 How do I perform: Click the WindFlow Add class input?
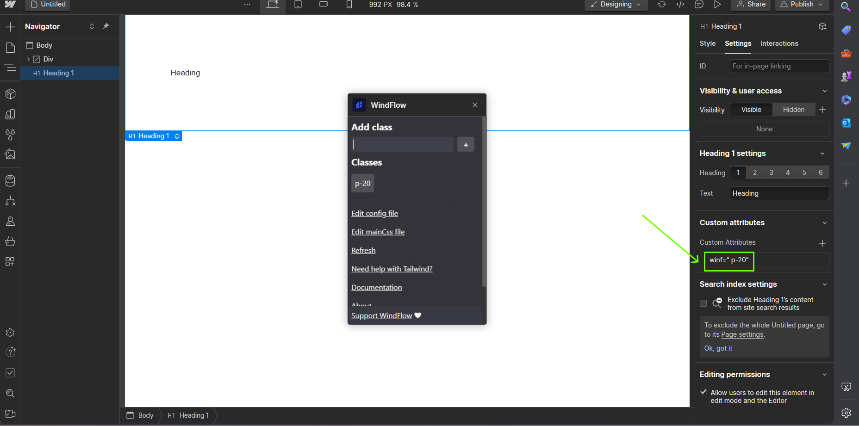pos(402,144)
